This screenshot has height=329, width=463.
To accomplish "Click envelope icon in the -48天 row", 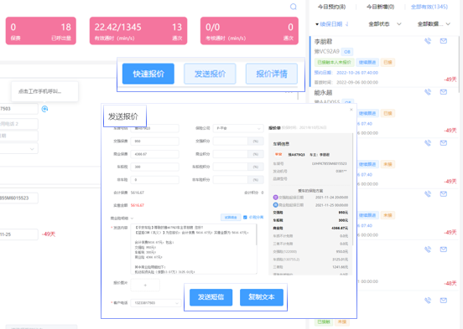I will tap(443, 249).
